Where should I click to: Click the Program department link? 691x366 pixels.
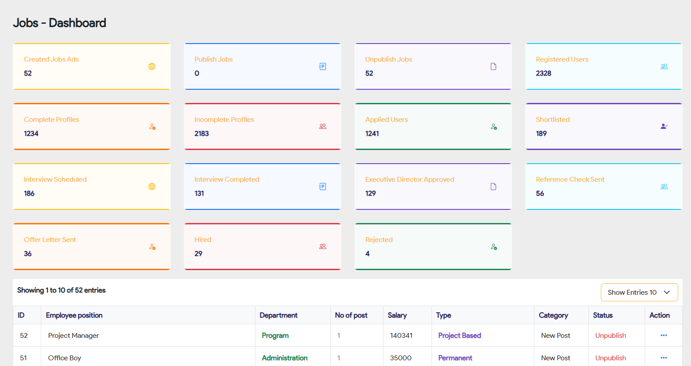[x=275, y=336]
